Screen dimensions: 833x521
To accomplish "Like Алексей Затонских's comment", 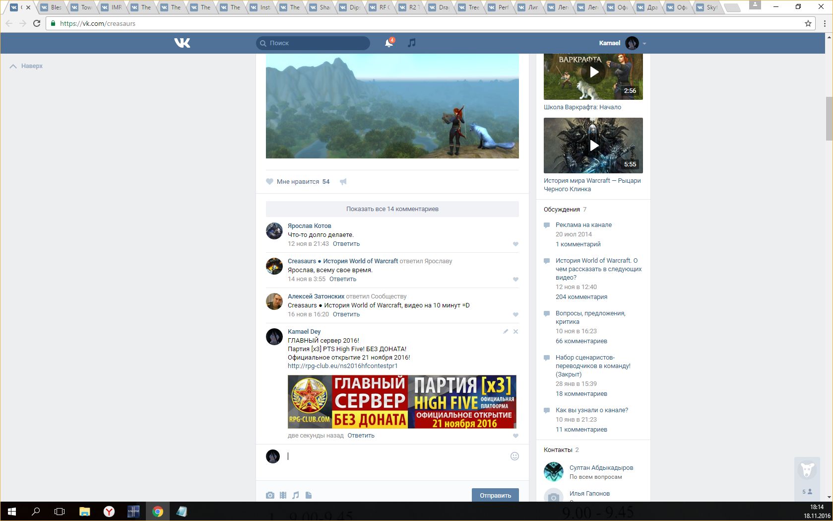I will [x=515, y=314].
